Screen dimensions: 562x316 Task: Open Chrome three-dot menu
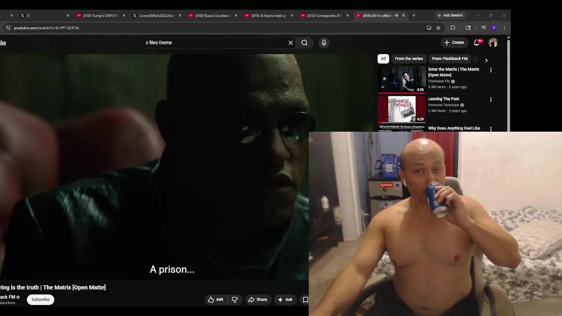(x=504, y=28)
